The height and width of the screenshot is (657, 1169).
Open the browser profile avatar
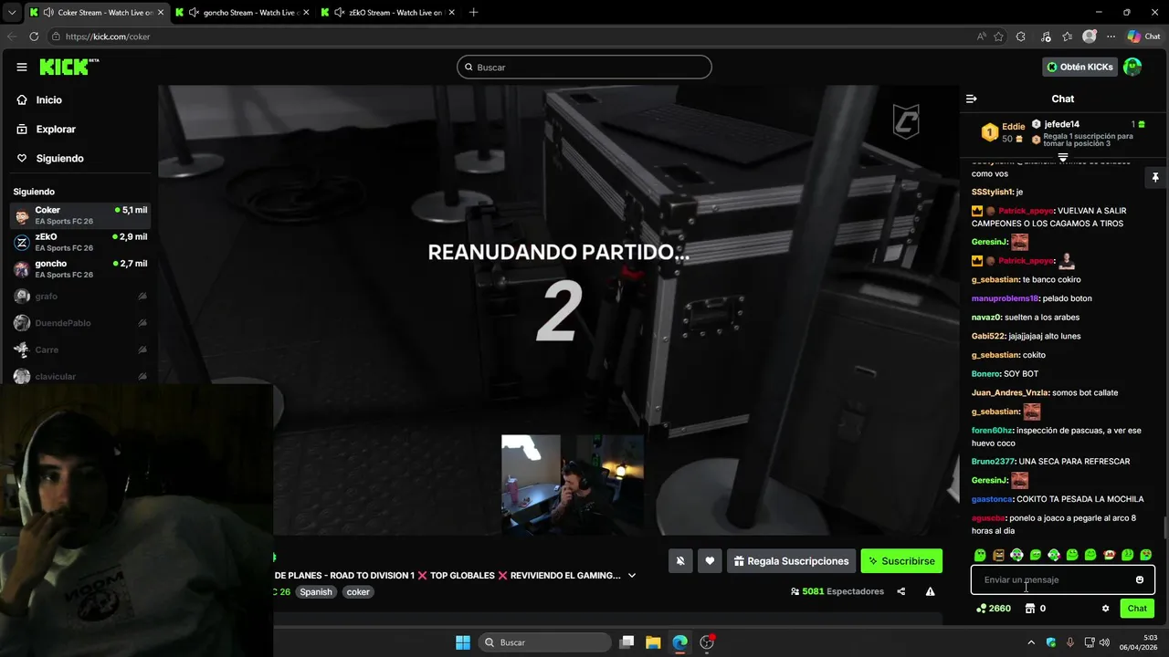(x=1090, y=36)
